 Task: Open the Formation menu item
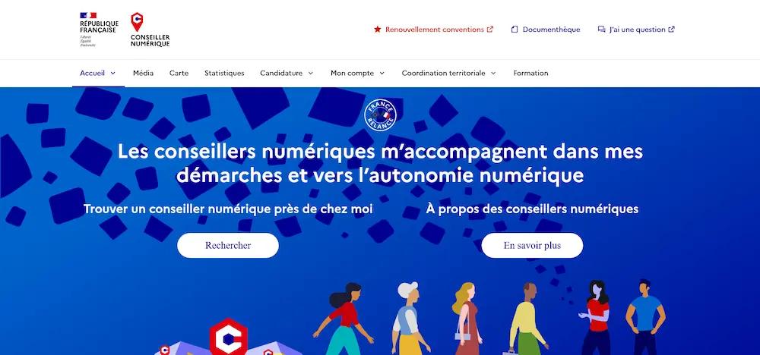click(x=530, y=74)
